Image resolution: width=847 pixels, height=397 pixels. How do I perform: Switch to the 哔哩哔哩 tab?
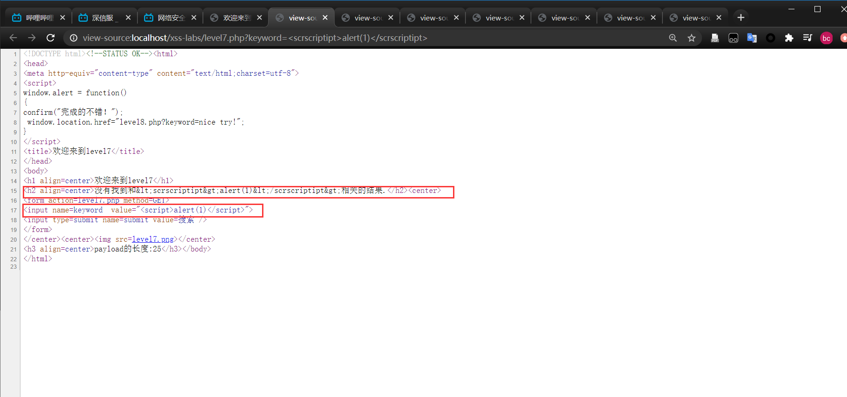pyautogui.click(x=39, y=18)
